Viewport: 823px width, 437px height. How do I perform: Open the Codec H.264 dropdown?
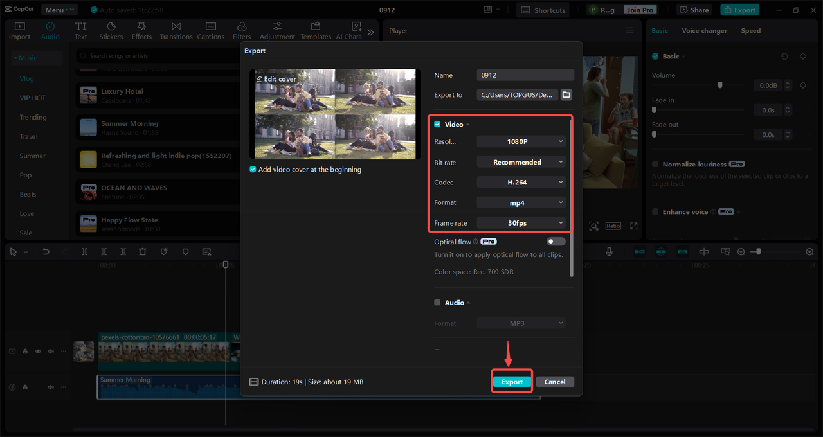(521, 183)
